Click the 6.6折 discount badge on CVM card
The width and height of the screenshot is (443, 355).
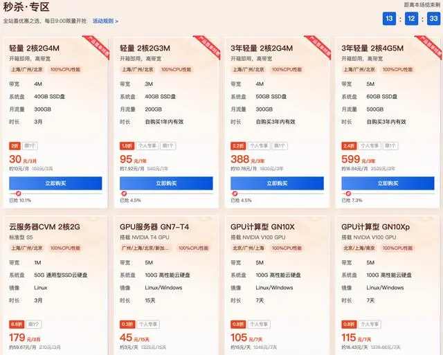click(x=16, y=324)
